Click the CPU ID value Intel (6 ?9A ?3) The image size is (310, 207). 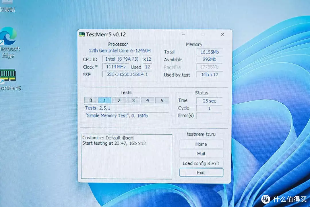tap(122, 59)
